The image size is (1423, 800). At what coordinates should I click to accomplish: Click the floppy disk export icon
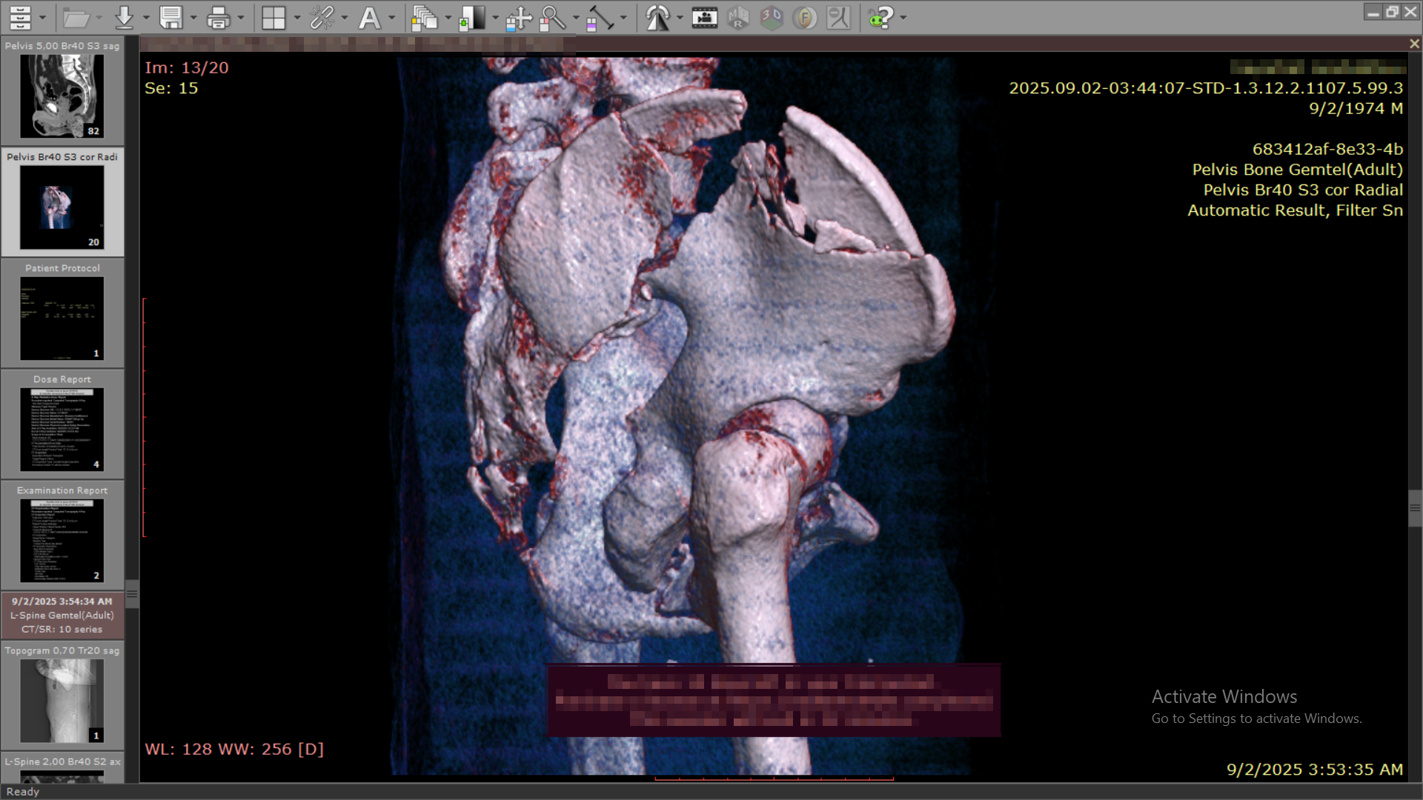171,17
